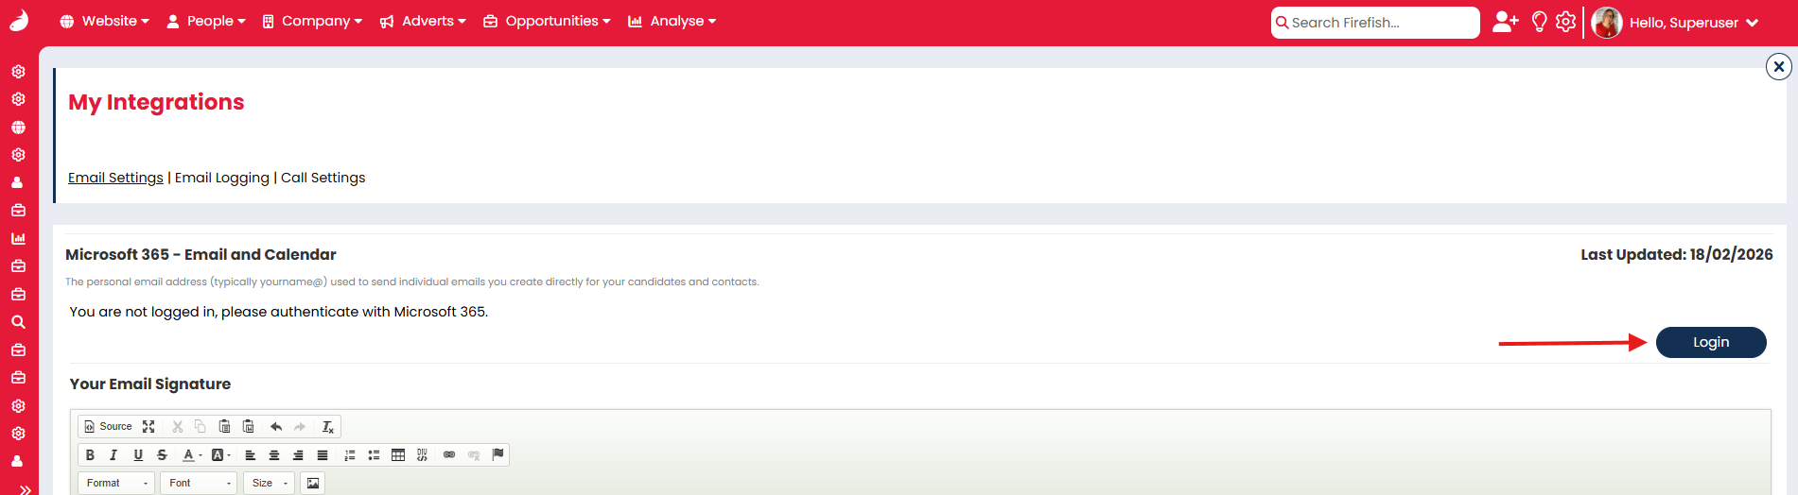Click the heading "Microsoft 365 - Email and Calendar"
This screenshot has height=495, width=1798.
[201, 254]
